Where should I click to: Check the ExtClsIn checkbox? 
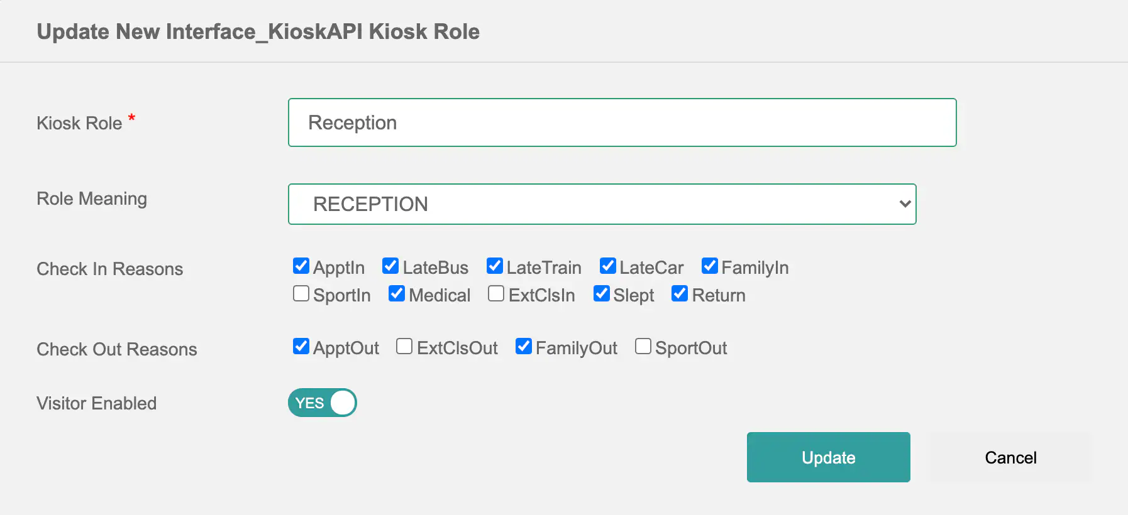pos(496,294)
